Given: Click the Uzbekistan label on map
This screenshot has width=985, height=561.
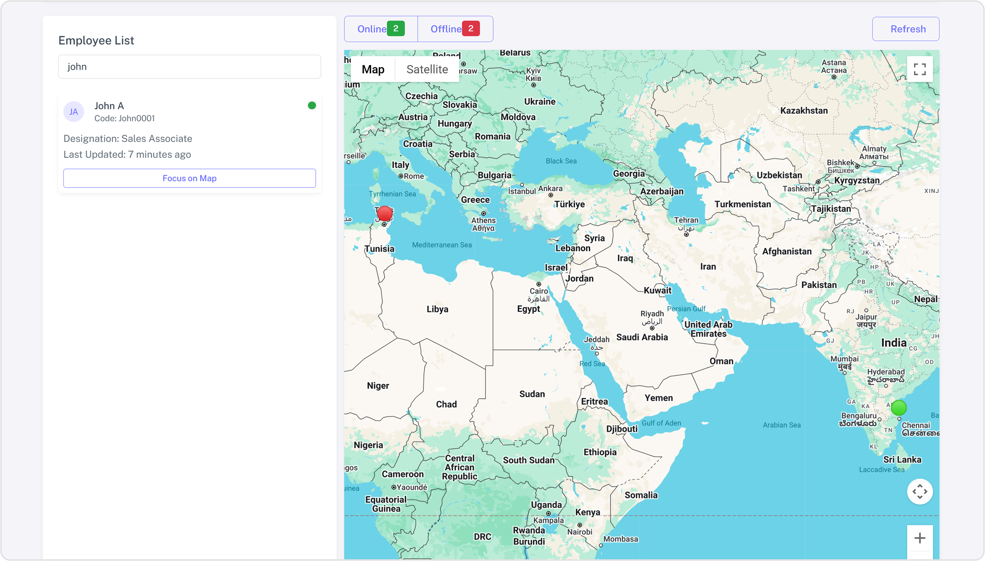Looking at the screenshot, I should (779, 175).
